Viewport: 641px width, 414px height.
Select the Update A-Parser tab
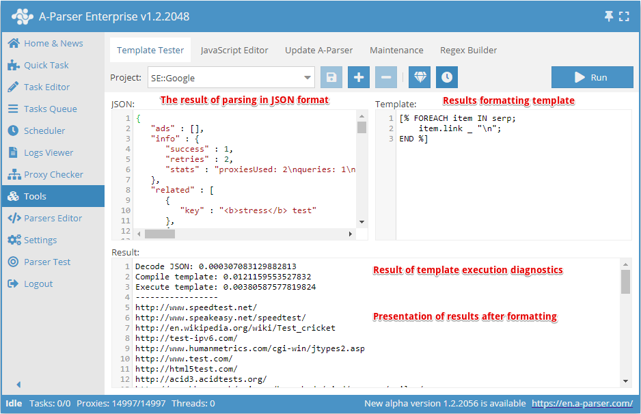coord(319,50)
